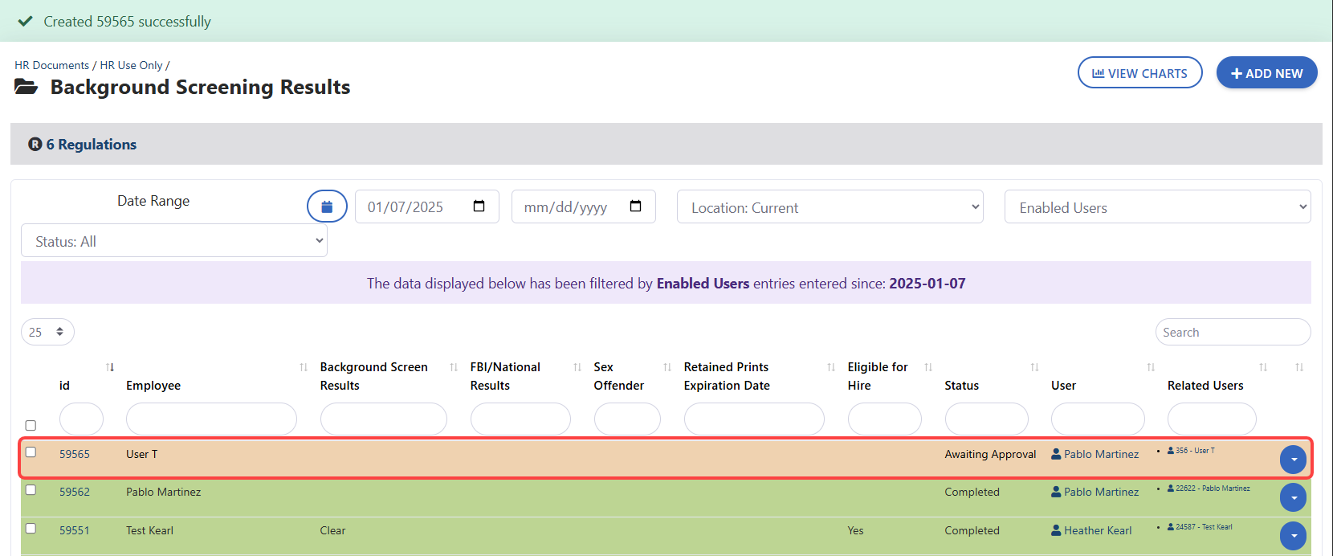Select the checkbox for record 59565

tap(31, 452)
